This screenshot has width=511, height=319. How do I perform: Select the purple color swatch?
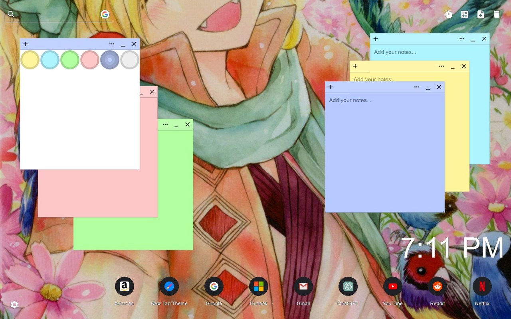click(110, 60)
